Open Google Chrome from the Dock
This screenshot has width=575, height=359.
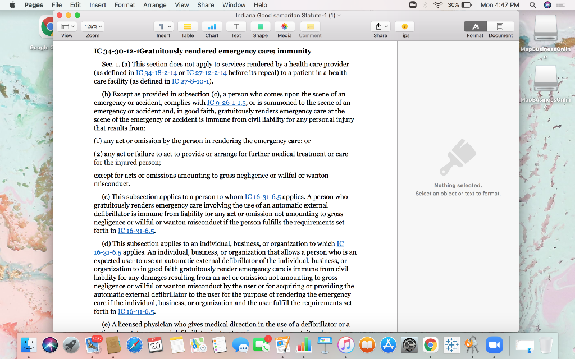430,345
